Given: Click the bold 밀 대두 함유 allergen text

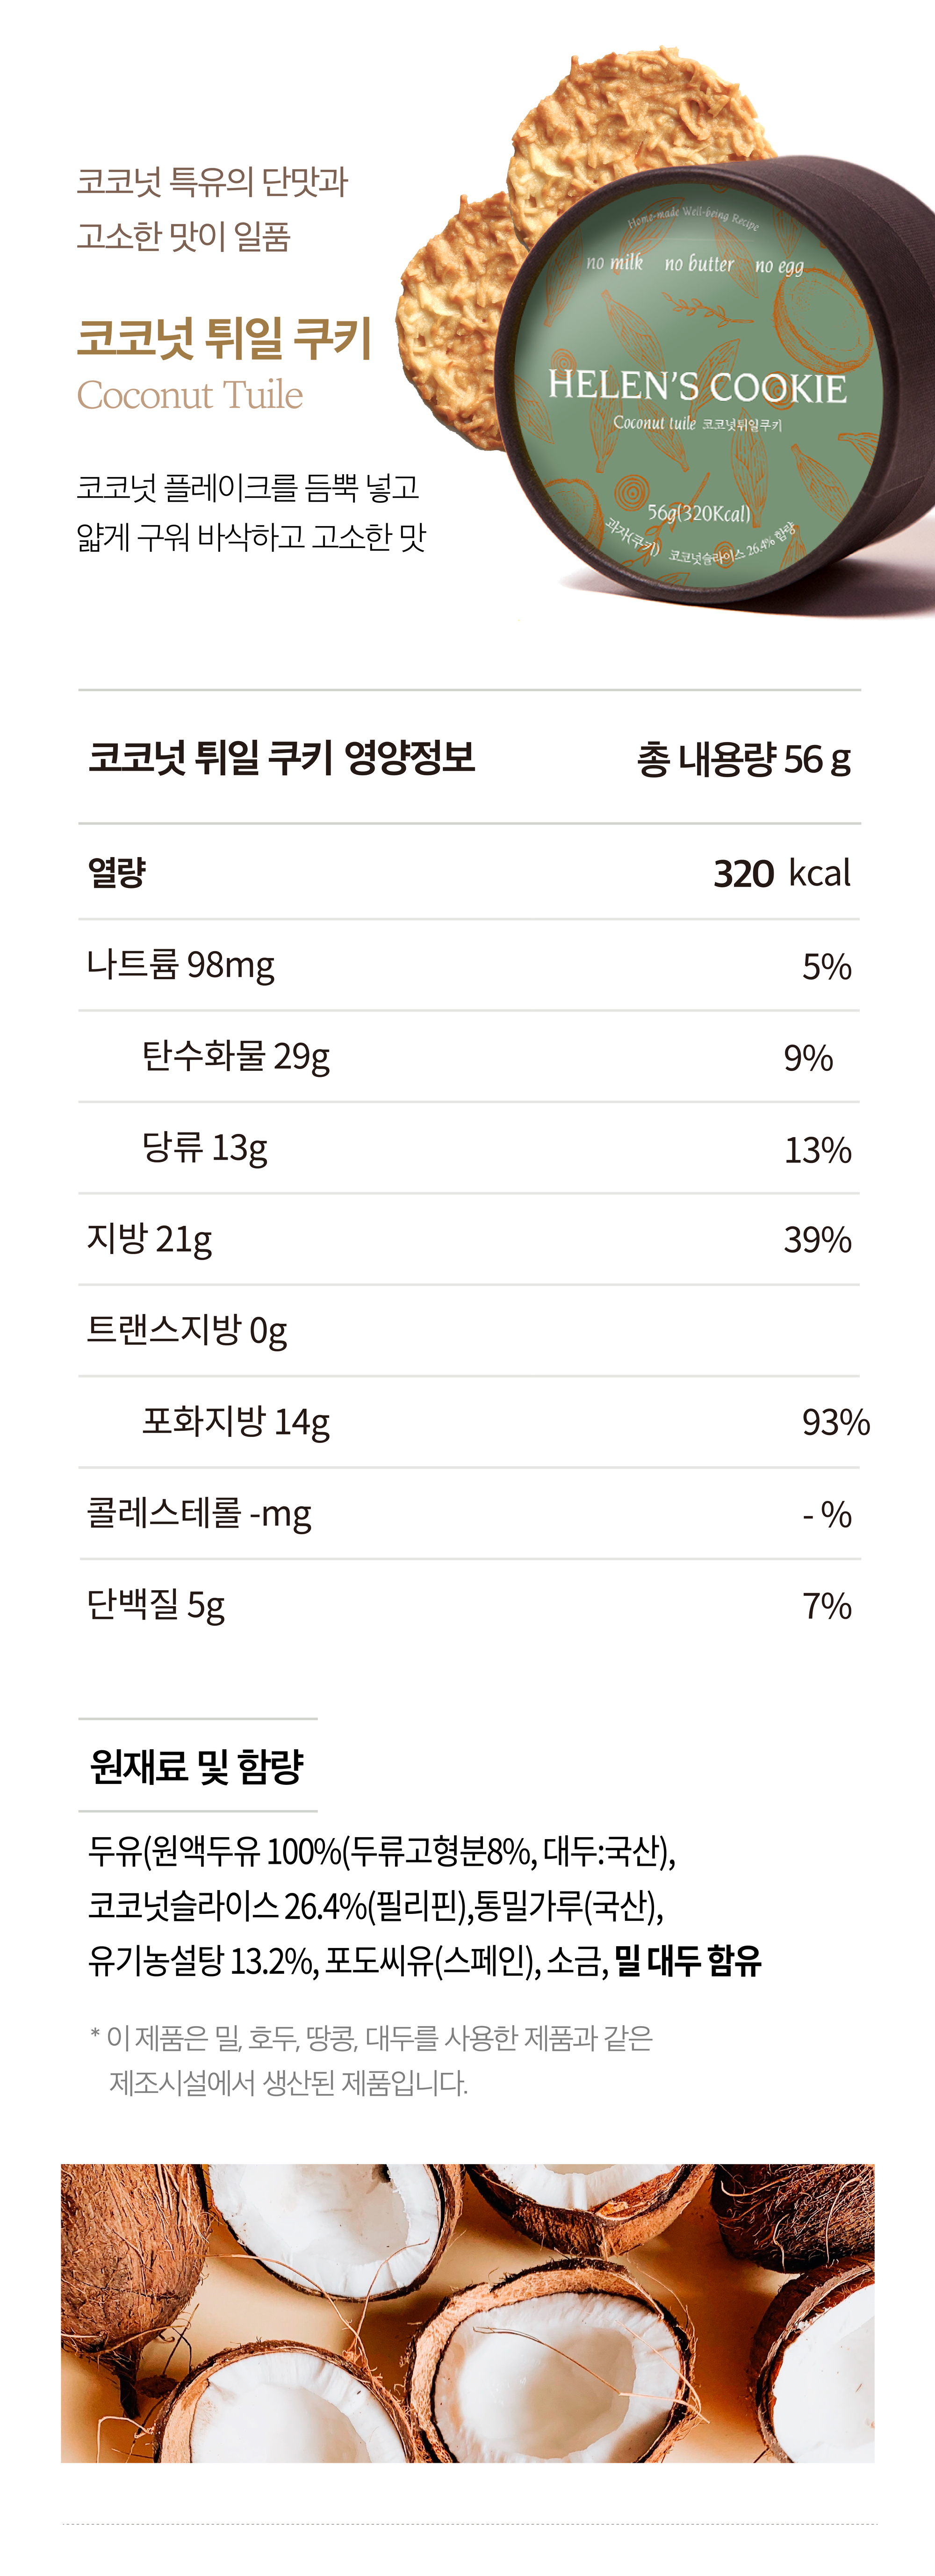Looking at the screenshot, I should (688, 1960).
